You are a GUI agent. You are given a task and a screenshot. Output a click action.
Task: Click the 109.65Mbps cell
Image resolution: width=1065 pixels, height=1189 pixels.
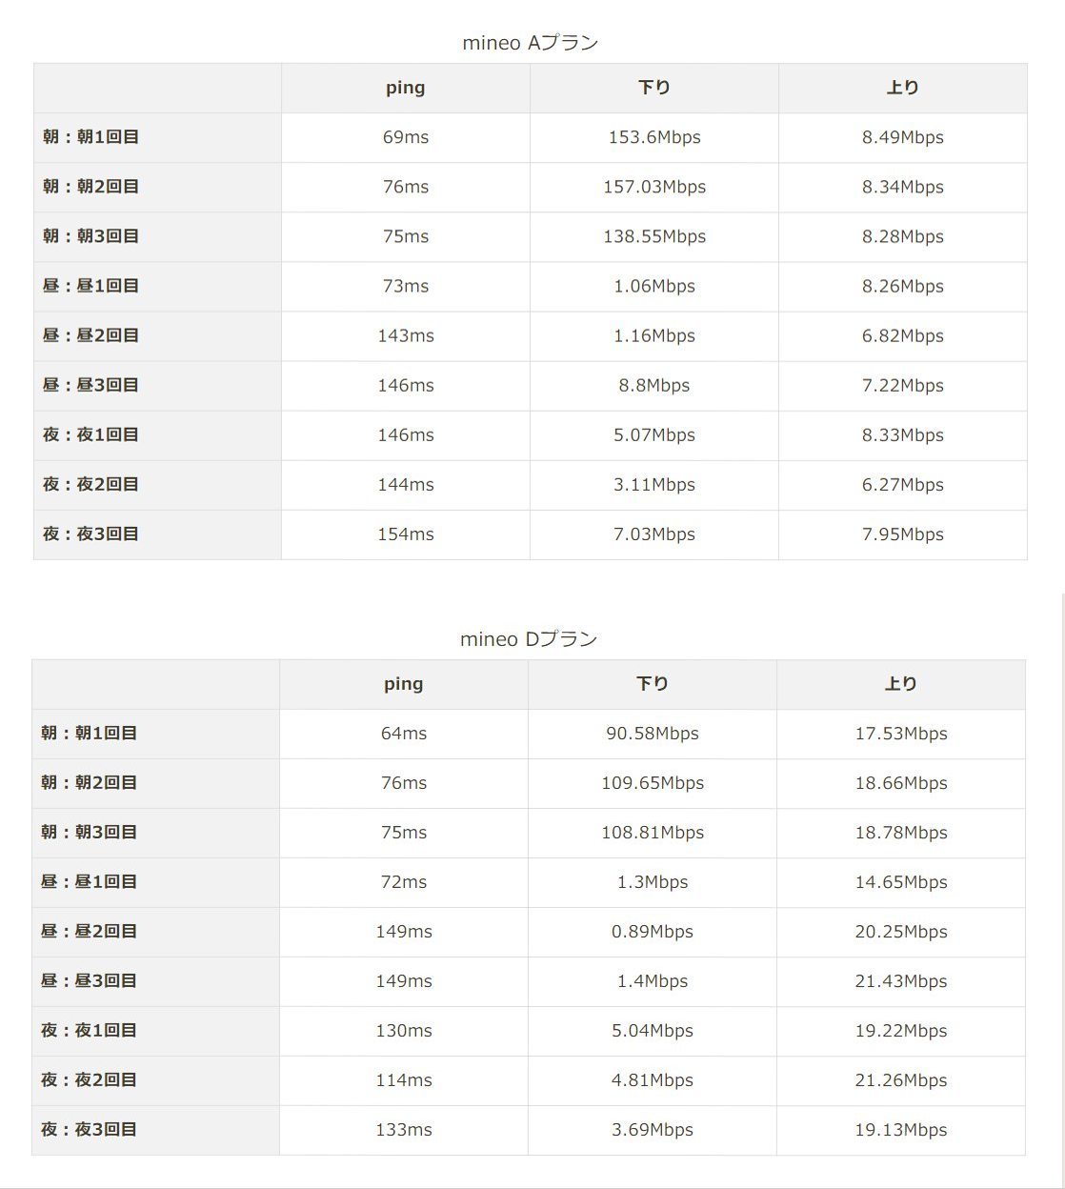pos(652,783)
